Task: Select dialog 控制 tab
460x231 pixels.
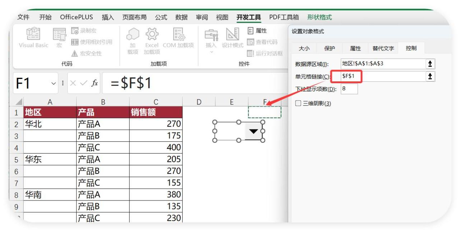Action: coord(411,48)
